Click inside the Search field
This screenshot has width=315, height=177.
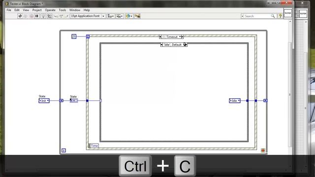point(257,16)
